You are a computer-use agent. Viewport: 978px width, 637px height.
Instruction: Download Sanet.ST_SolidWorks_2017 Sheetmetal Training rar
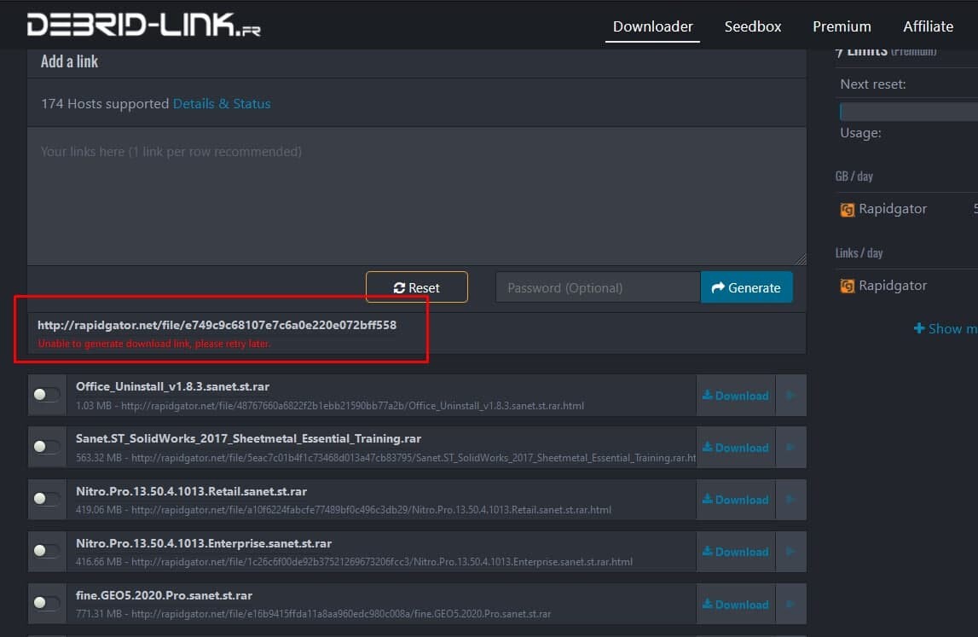pos(735,448)
